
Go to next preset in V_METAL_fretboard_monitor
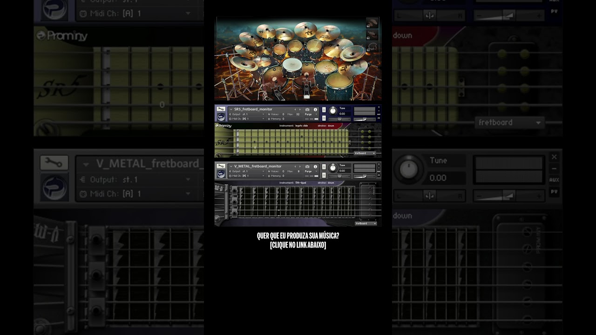[300, 167]
